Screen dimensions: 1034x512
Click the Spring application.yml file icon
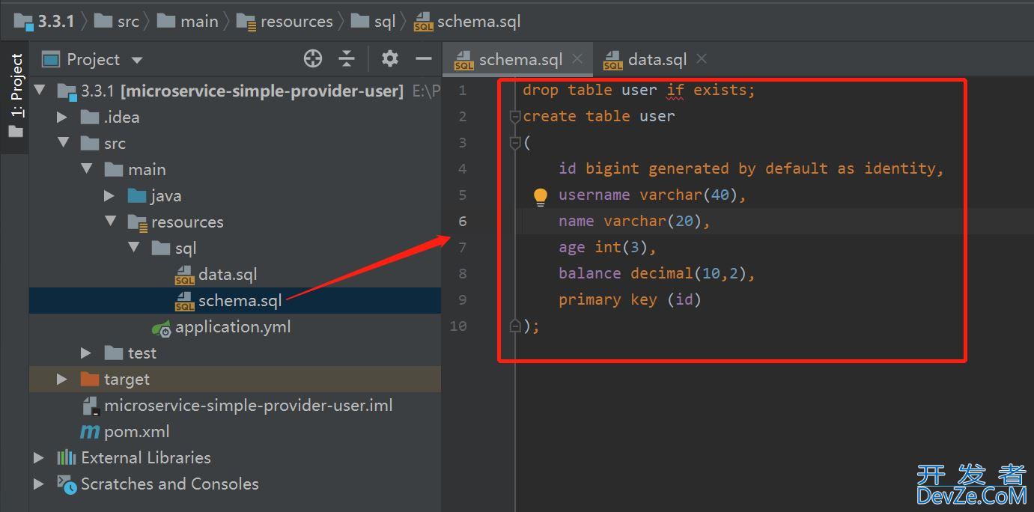coord(161,328)
